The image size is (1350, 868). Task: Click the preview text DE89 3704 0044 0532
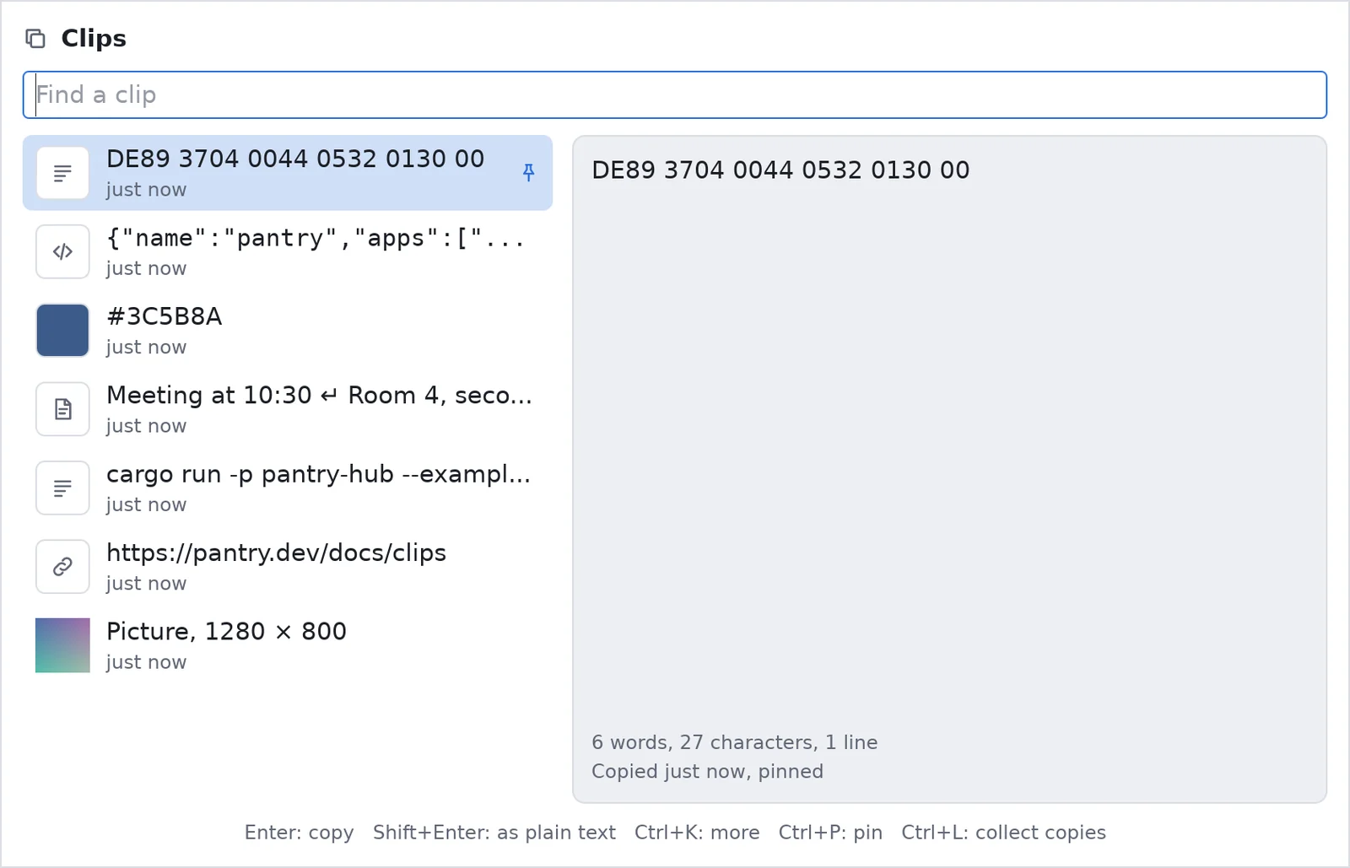(781, 170)
